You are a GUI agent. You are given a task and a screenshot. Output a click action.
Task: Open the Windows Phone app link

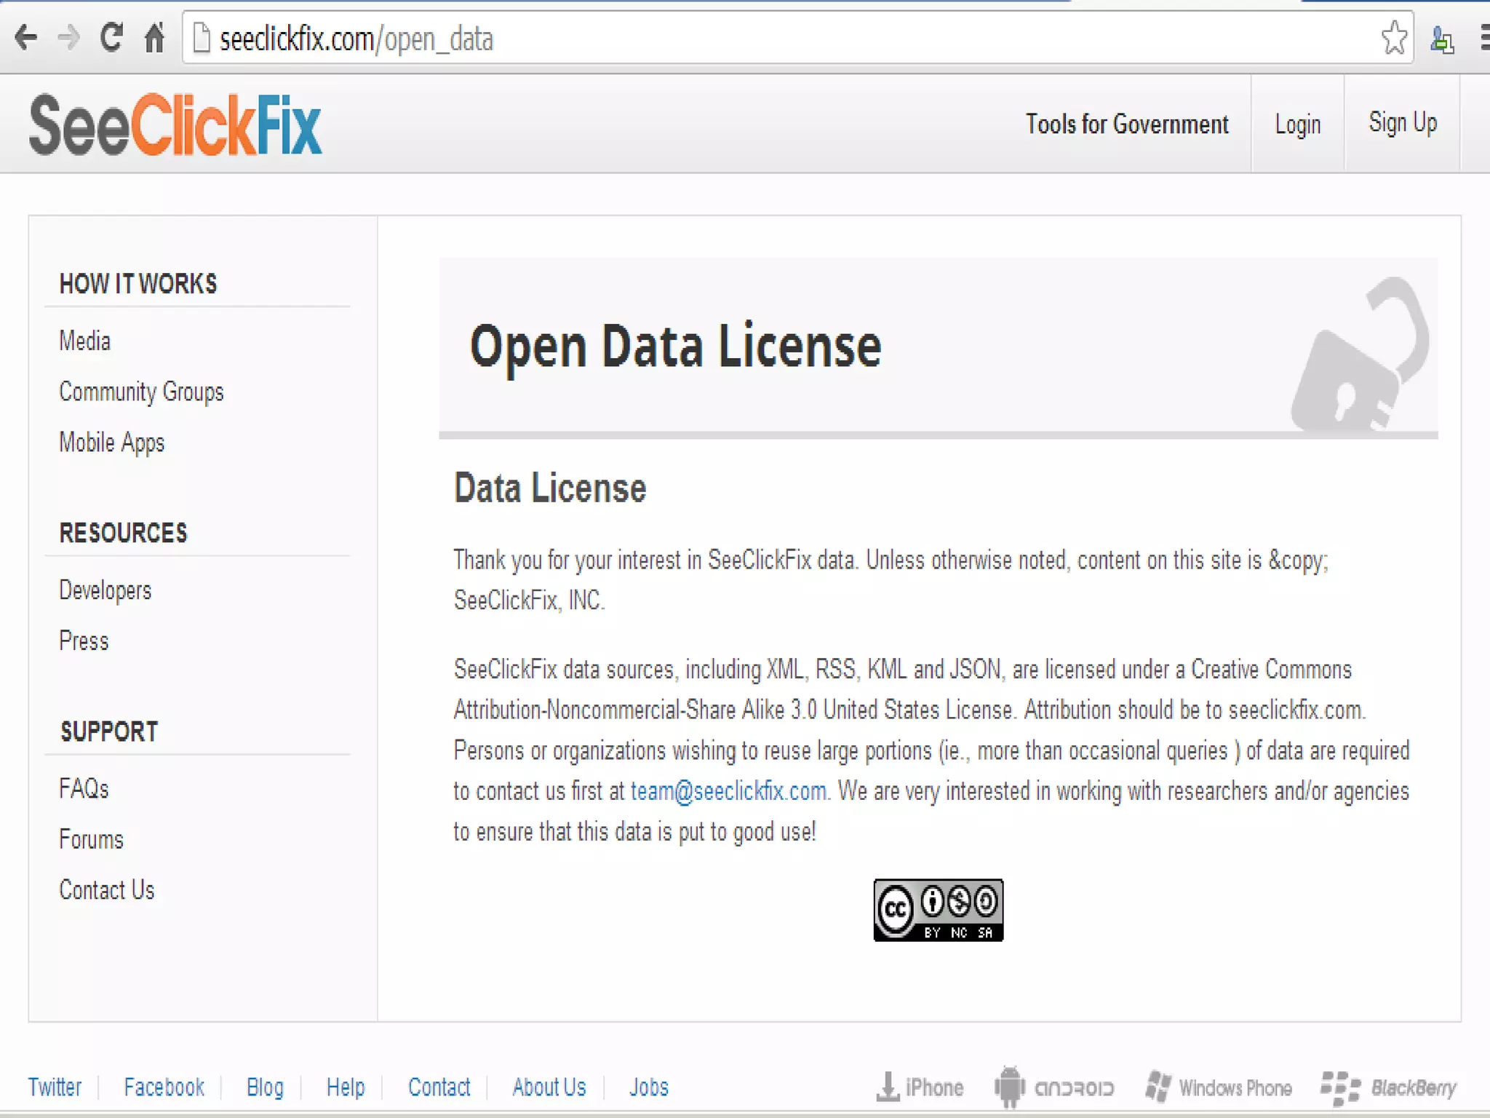pos(1219,1087)
